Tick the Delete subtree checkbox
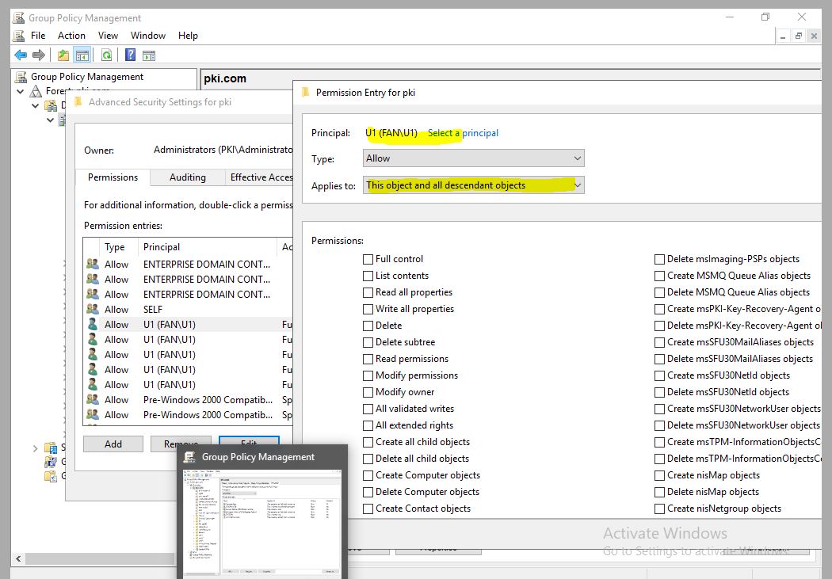The width and height of the screenshot is (832, 579). tap(368, 342)
